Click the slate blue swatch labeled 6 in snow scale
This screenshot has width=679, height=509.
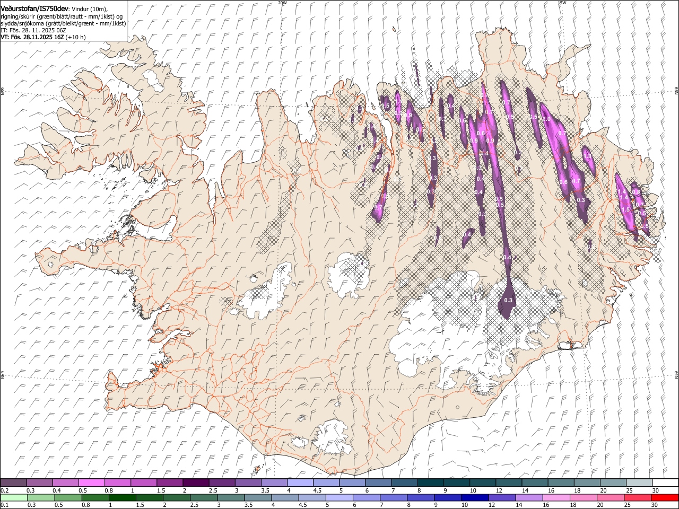tap(378, 483)
